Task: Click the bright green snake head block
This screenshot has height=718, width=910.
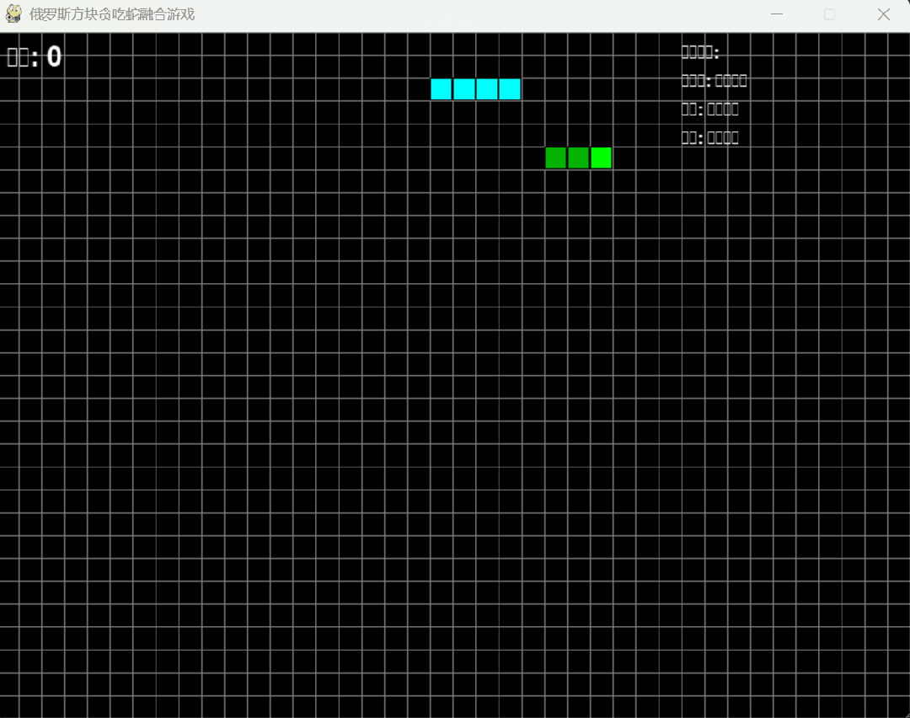Action: [x=601, y=158]
